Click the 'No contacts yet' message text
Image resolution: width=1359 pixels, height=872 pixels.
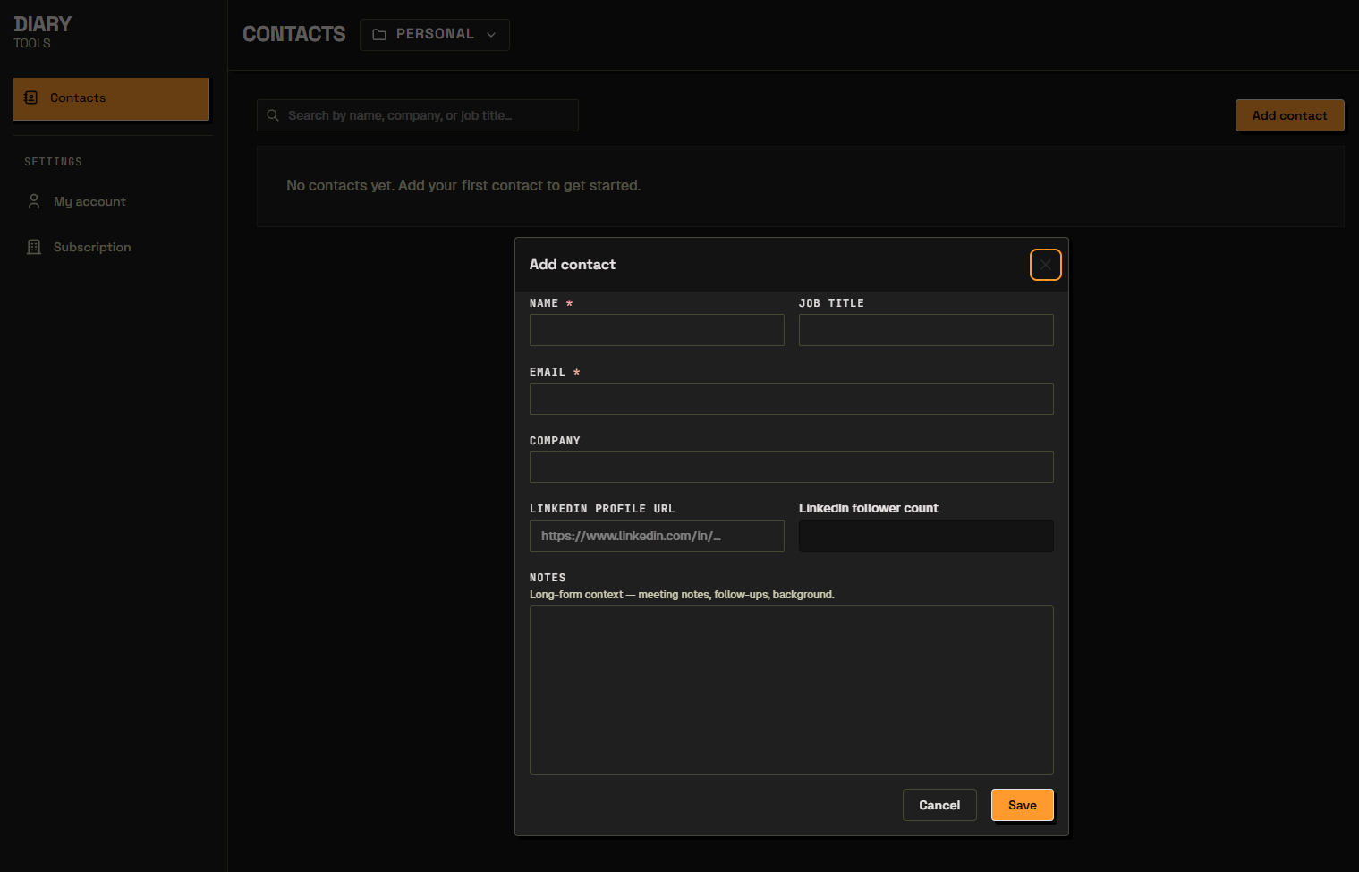[x=463, y=186]
